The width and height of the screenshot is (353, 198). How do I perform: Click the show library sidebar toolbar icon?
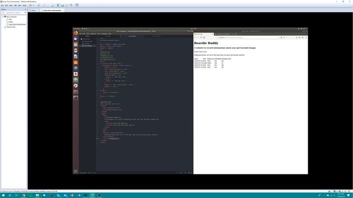(58, 5)
